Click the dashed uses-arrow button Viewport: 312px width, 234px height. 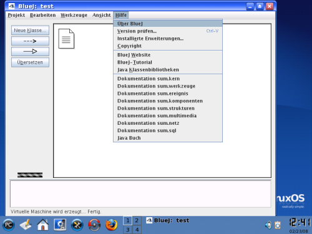point(30,41)
